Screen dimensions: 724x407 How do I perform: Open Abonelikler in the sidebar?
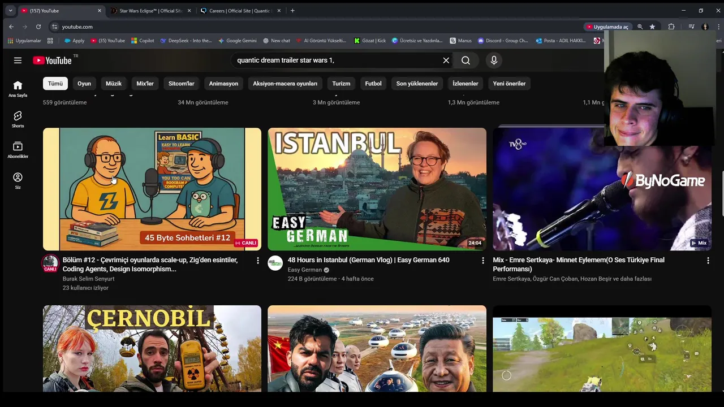(18, 150)
